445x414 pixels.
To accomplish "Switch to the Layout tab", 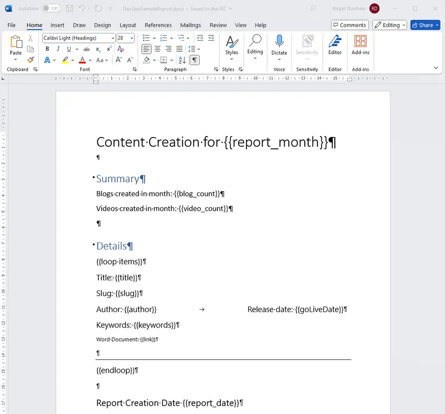I will 128,25.
